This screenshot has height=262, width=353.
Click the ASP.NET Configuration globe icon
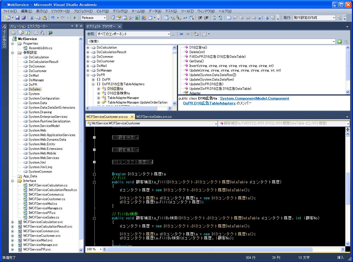pyautogui.click(x=50, y=33)
